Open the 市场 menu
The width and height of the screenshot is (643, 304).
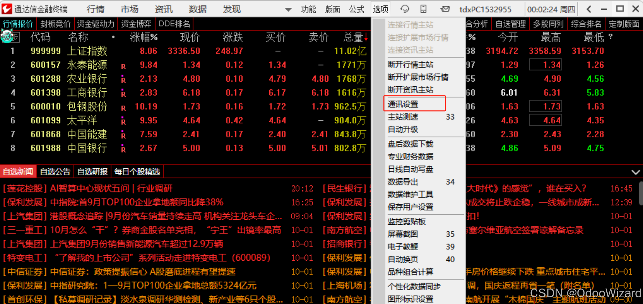(130, 9)
